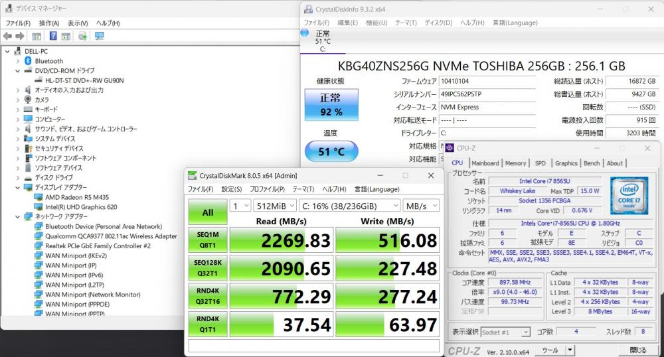Click the green All button in CrystalDiskMark

(208, 212)
